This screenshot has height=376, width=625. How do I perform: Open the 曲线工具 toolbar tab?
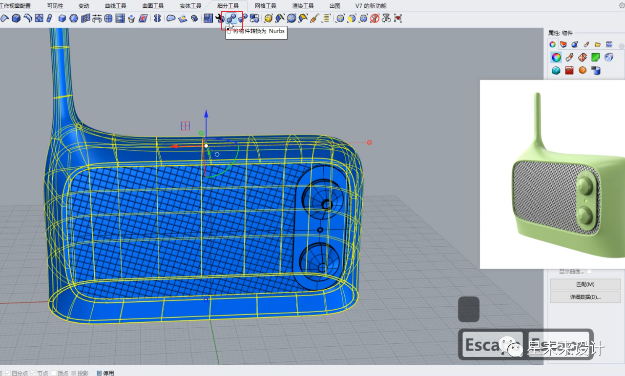coord(115,6)
